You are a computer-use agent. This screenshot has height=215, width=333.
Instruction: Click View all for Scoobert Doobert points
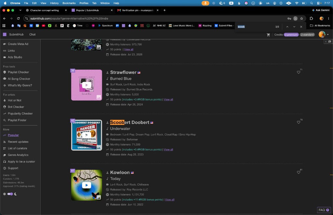point(168,150)
